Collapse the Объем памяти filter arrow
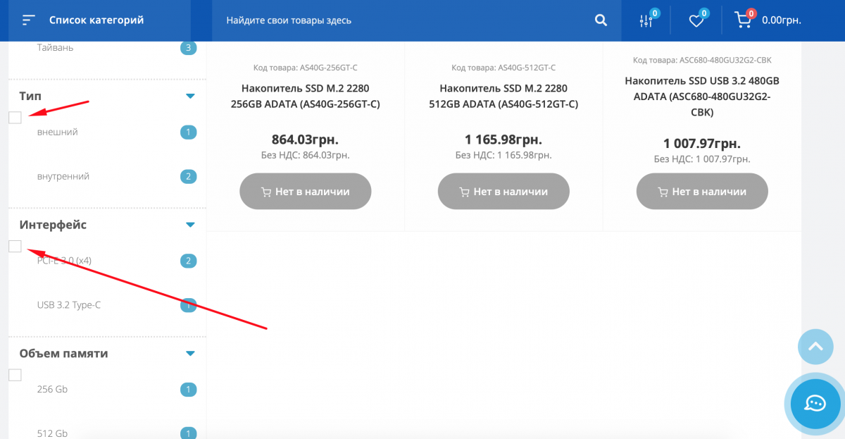This screenshot has width=845, height=439. 190,354
